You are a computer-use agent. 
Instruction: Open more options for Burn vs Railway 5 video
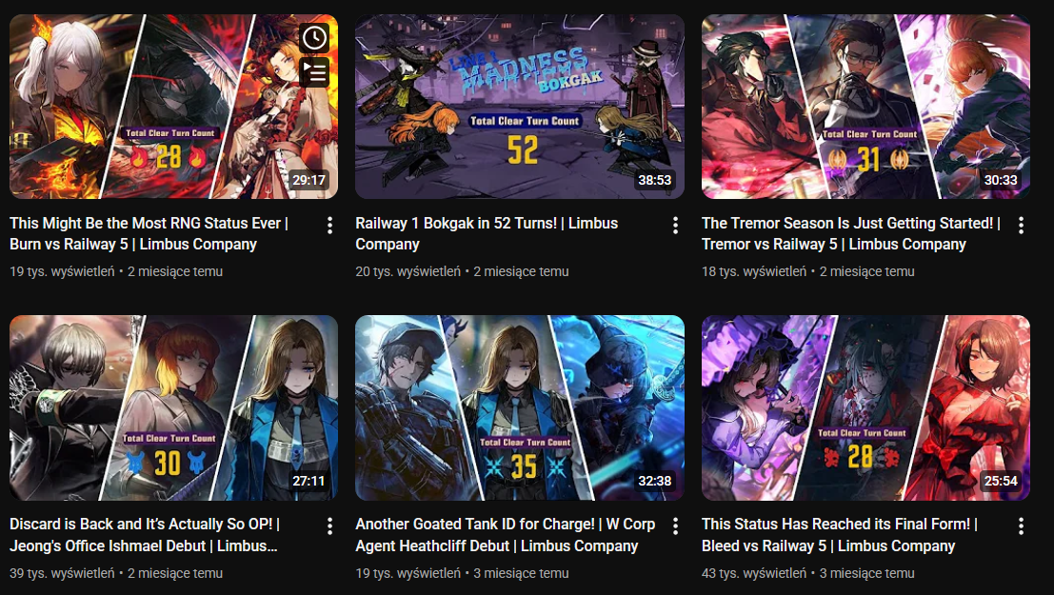(x=329, y=226)
